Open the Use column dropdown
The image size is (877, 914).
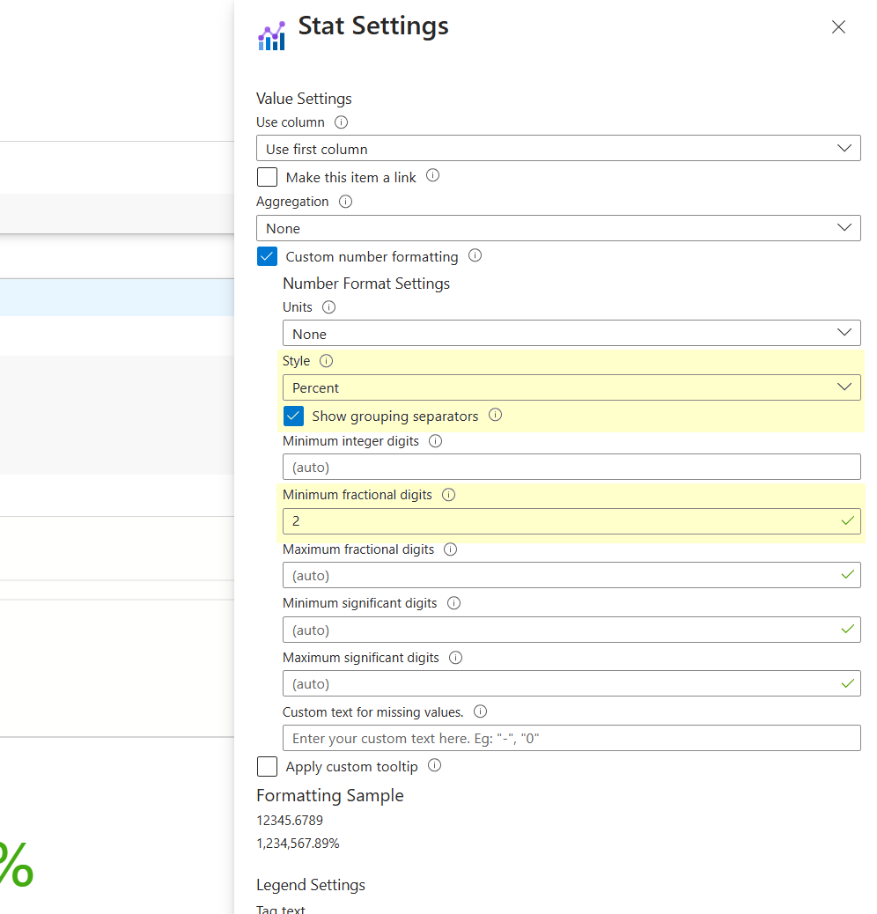(558, 149)
